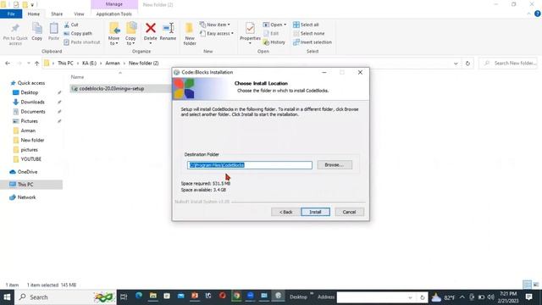542x305 pixels.
Task: Open the notification center icon
Action: pos(528,297)
